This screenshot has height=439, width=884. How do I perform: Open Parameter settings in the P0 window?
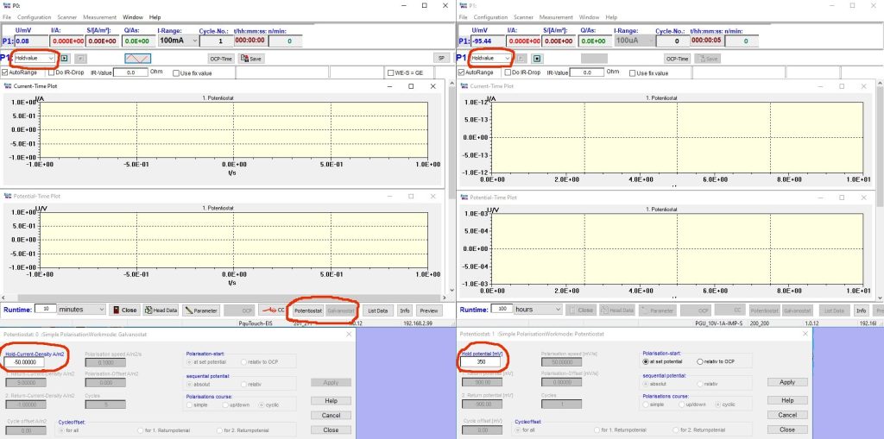tap(201, 310)
